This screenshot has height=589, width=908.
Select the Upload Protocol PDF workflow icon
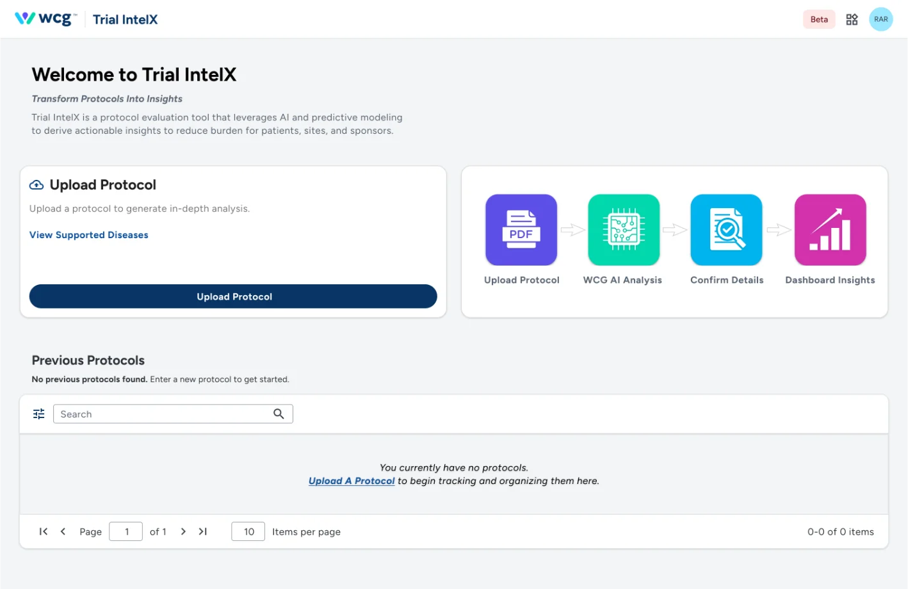point(521,230)
